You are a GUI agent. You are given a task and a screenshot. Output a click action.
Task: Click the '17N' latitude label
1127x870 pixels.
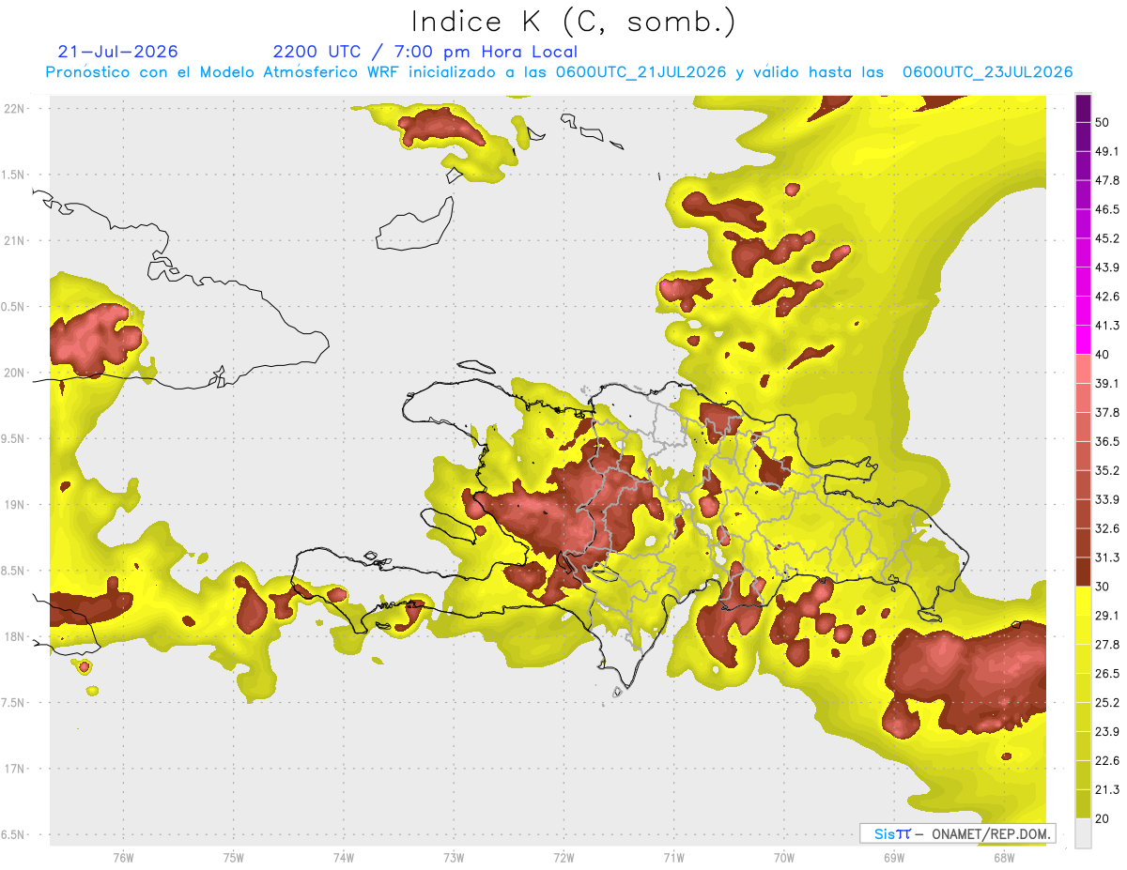15,769
